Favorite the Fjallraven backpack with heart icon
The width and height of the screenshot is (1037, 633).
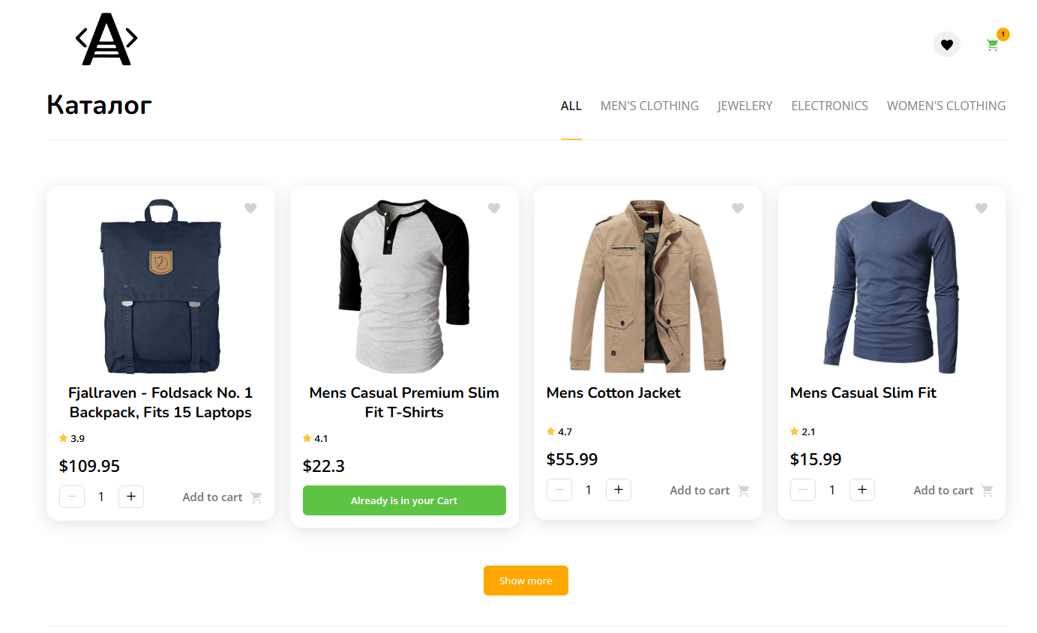(250, 208)
